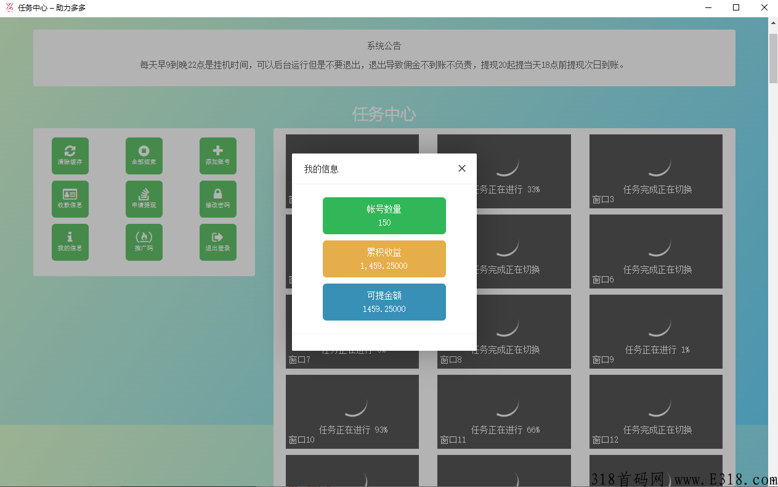This screenshot has height=487, width=778.
Task: Click the 清除缓存 refresh icon button
Action: (x=70, y=156)
